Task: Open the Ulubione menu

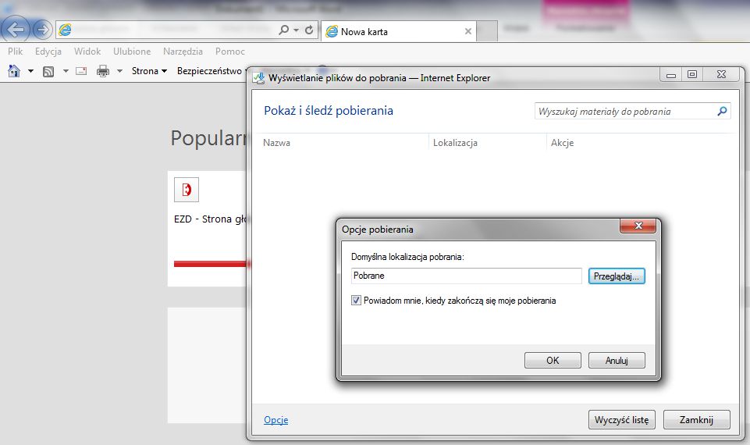Action: [132, 52]
